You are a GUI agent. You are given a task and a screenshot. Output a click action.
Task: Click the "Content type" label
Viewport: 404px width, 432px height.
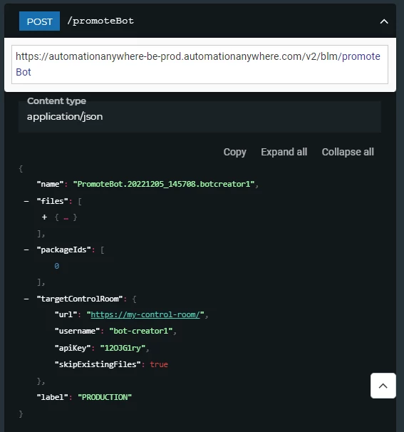(56, 101)
